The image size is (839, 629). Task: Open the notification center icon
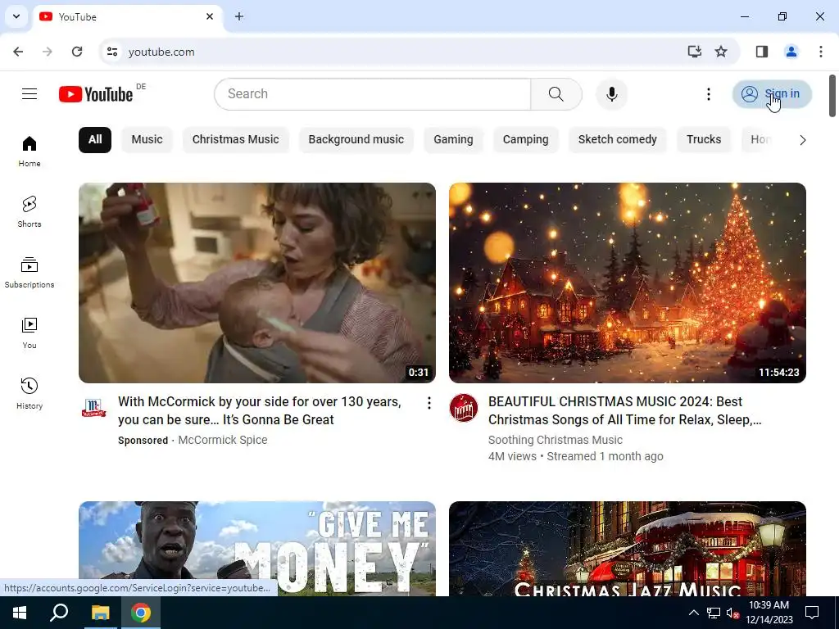[812, 613]
